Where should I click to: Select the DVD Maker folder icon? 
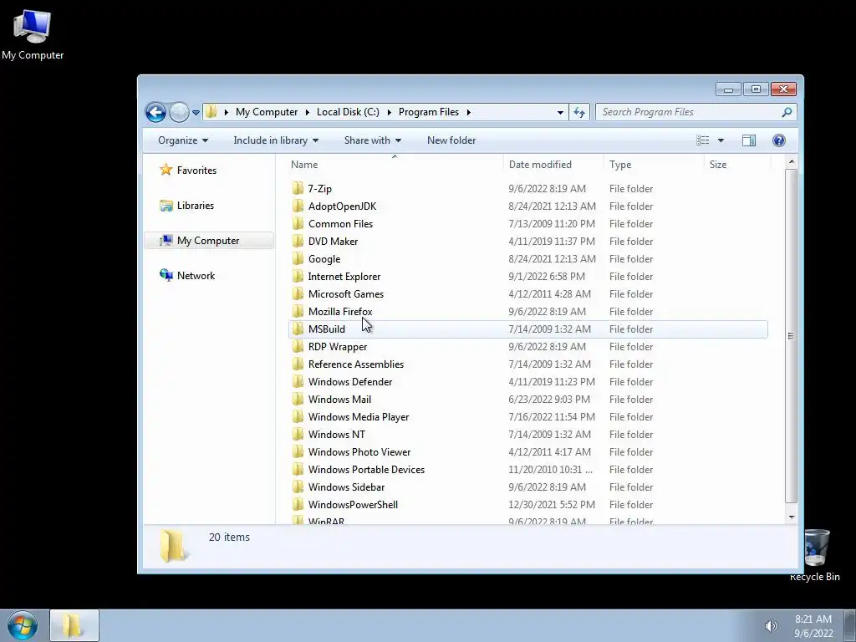(298, 242)
